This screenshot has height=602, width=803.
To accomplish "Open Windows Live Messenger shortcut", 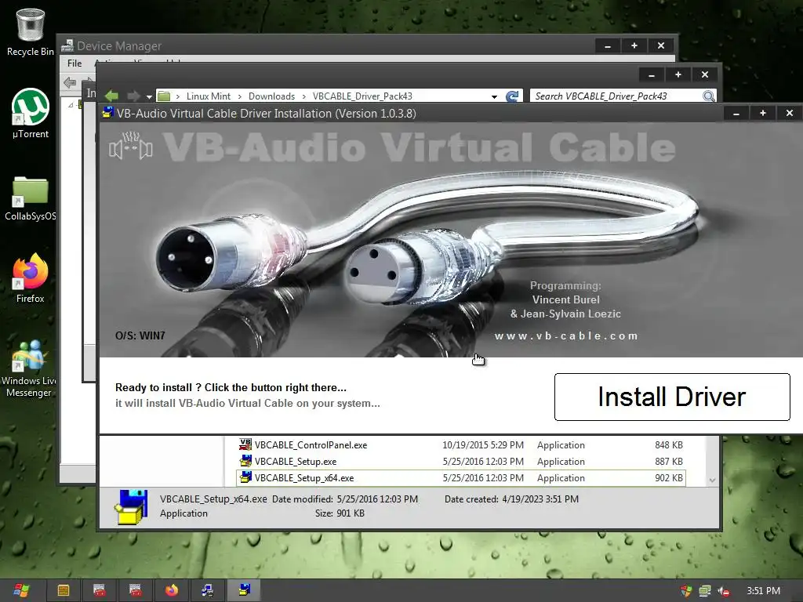I will [29, 368].
